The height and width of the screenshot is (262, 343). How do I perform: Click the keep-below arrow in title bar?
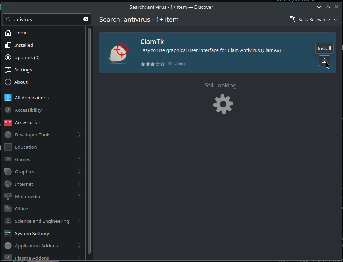(x=319, y=7)
